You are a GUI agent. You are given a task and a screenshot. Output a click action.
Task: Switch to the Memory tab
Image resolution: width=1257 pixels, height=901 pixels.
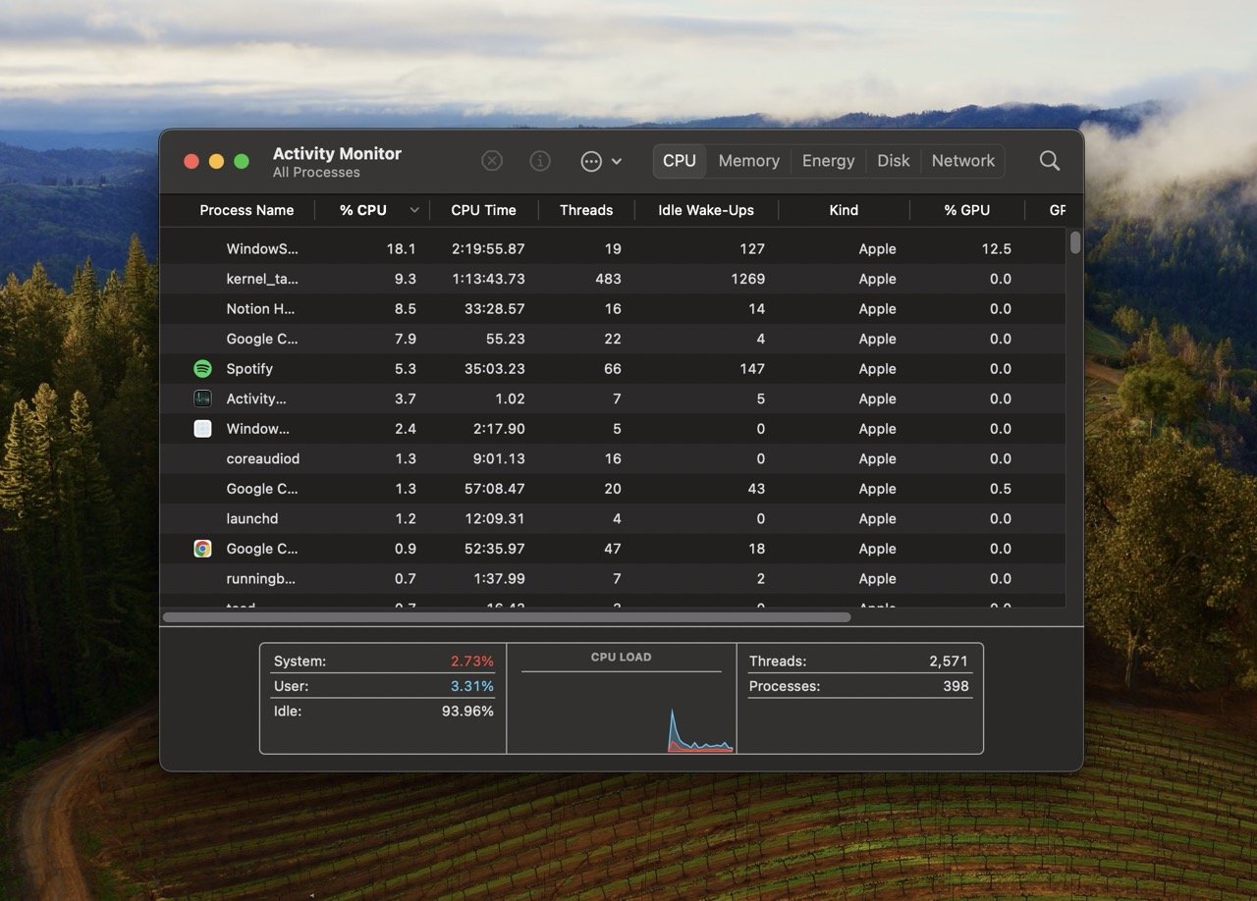(748, 161)
